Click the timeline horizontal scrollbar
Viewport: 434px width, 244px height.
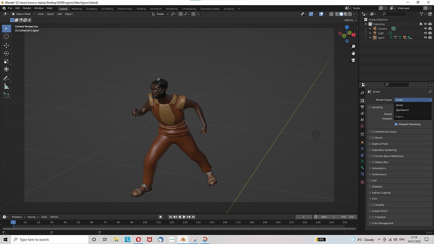pyautogui.click(x=179, y=229)
